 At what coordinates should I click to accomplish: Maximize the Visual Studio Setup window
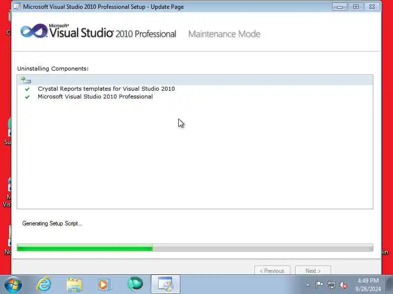[356, 7]
